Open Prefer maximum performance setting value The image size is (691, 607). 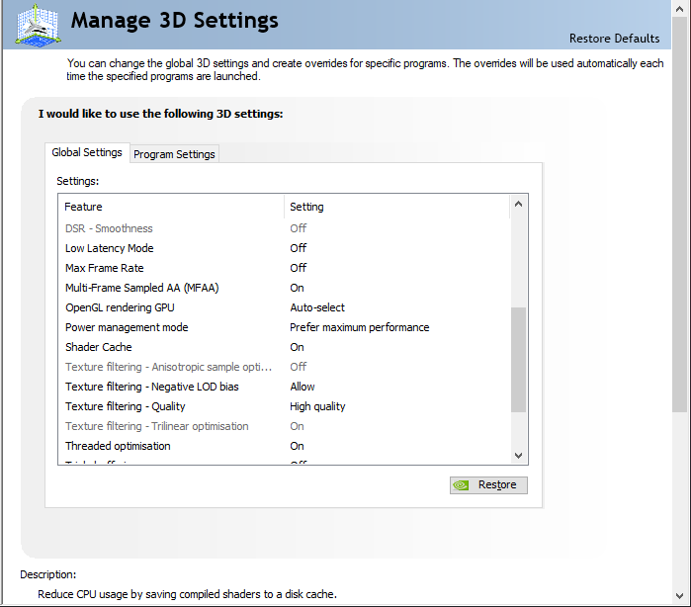359,327
